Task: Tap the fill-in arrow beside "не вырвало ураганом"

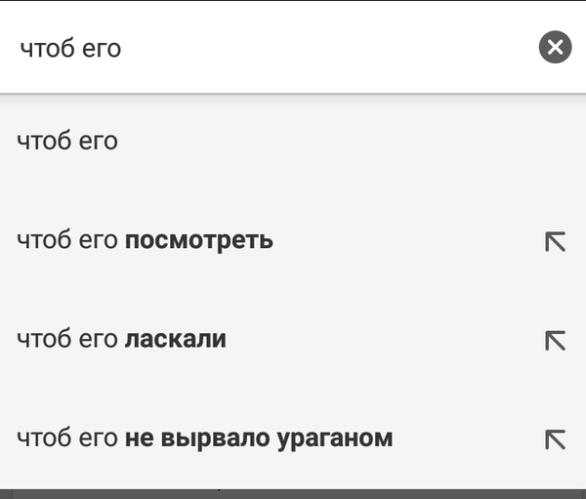Action: pos(555,439)
